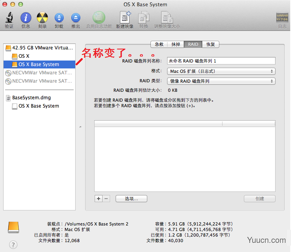Open the Format (格式) dropdown
This screenshot has width=291, height=252.
[x=221, y=71]
